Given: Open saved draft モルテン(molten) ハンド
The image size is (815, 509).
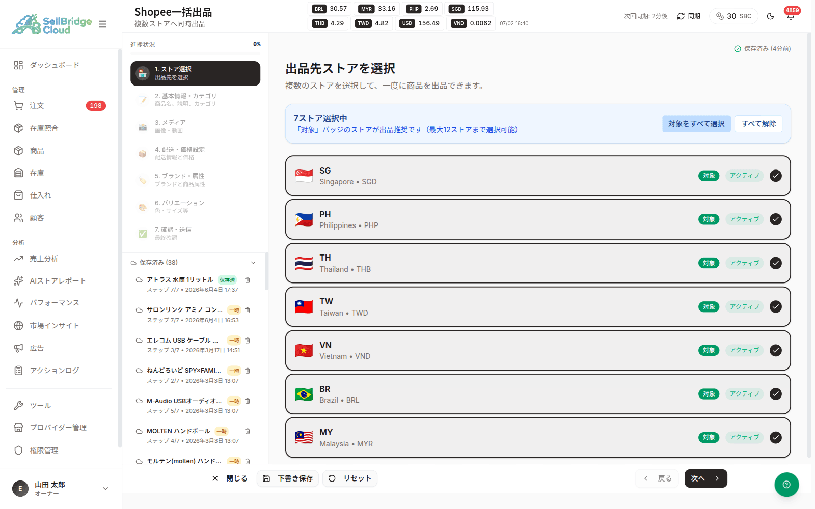Looking at the screenshot, I should [184, 461].
